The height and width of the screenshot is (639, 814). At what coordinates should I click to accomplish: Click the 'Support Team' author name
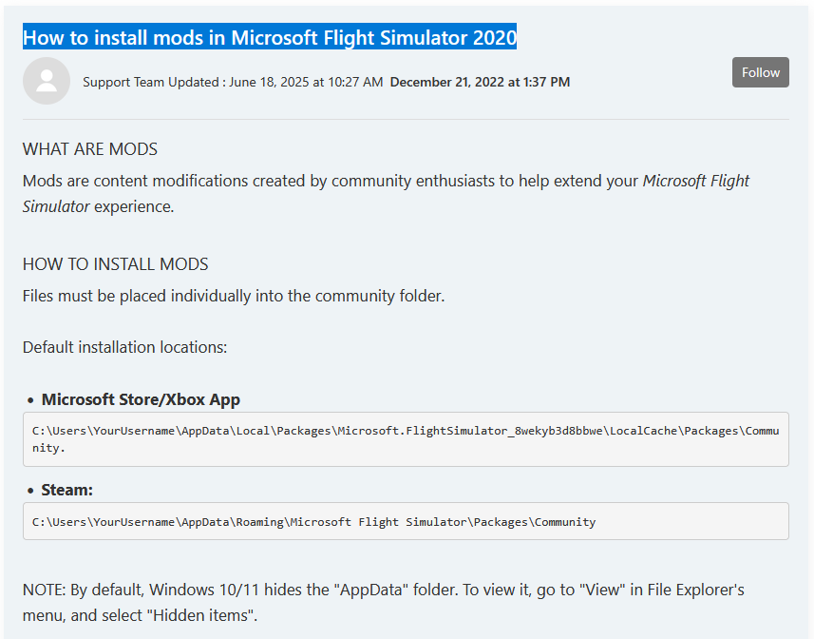(x=124, y=82)
